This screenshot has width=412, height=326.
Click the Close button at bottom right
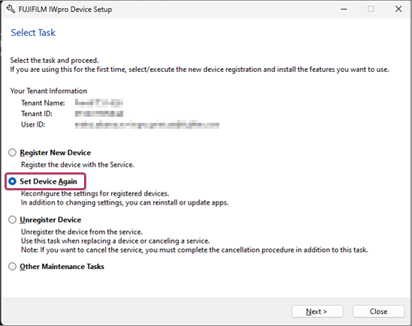click(378, 312)
